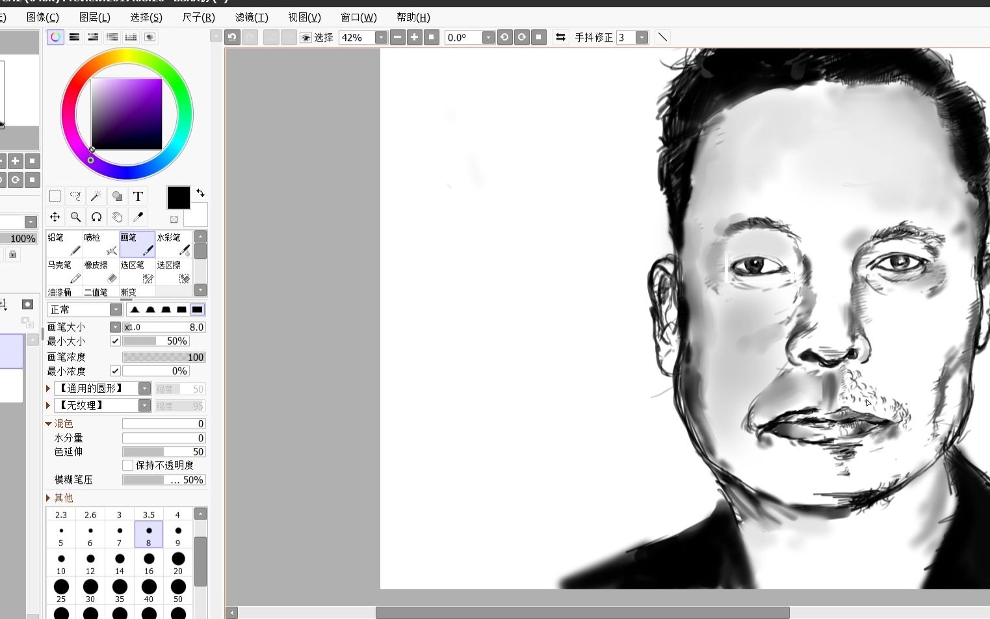Collapse the 混色 section
This screenshot has width=990, height=619.
[49, 424]
